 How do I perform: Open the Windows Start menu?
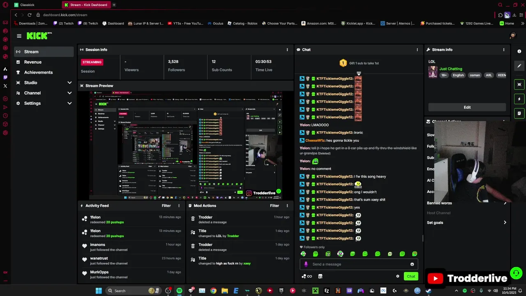[x=99, y=291]
